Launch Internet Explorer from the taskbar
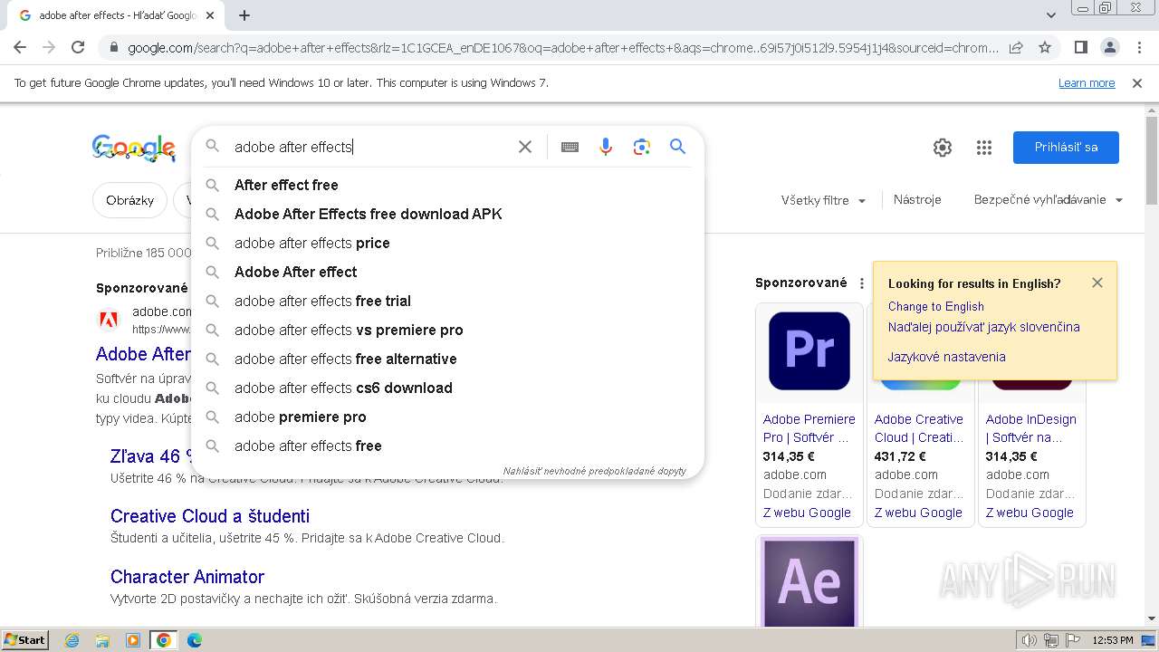This screenshot has width=1159, height=652. click(72, 640)
